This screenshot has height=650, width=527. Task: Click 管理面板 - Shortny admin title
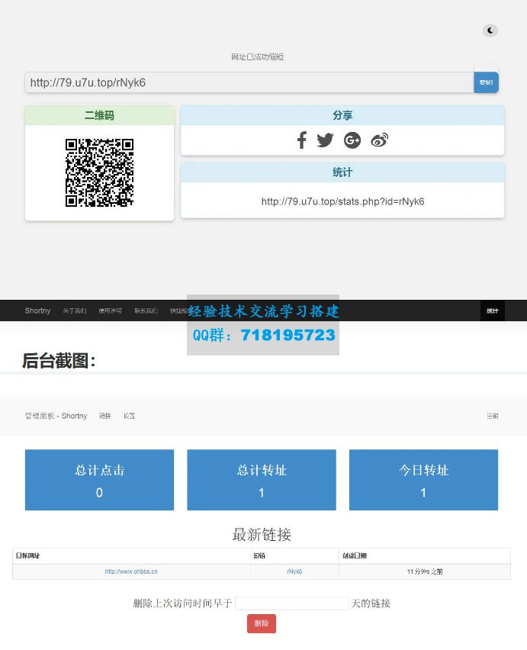pos(56,416)
